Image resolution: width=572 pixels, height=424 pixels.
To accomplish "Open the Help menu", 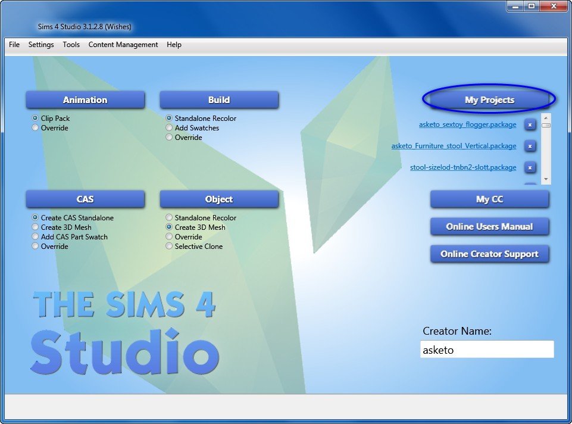I will point(174,45).
